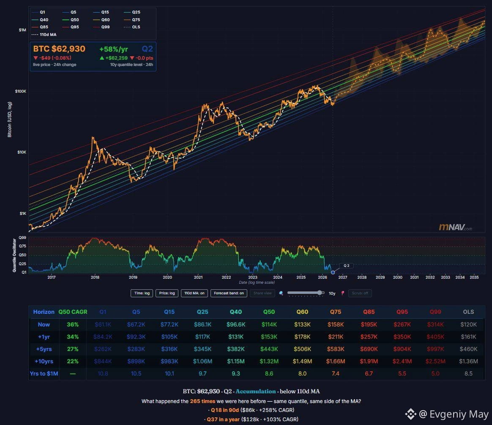Toggle Q25 series in chart legend
This screenshot has width=492, height=425.
coord(132,12)
